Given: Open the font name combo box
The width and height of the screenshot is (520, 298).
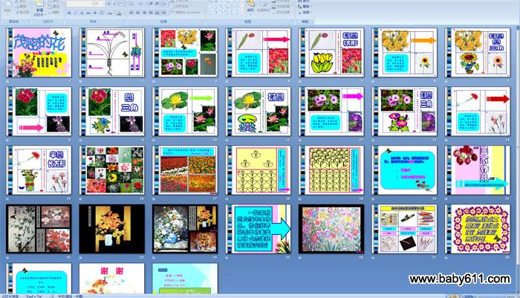Looking at the screenshot, I should pyautogui.click(x=79, y=4).
